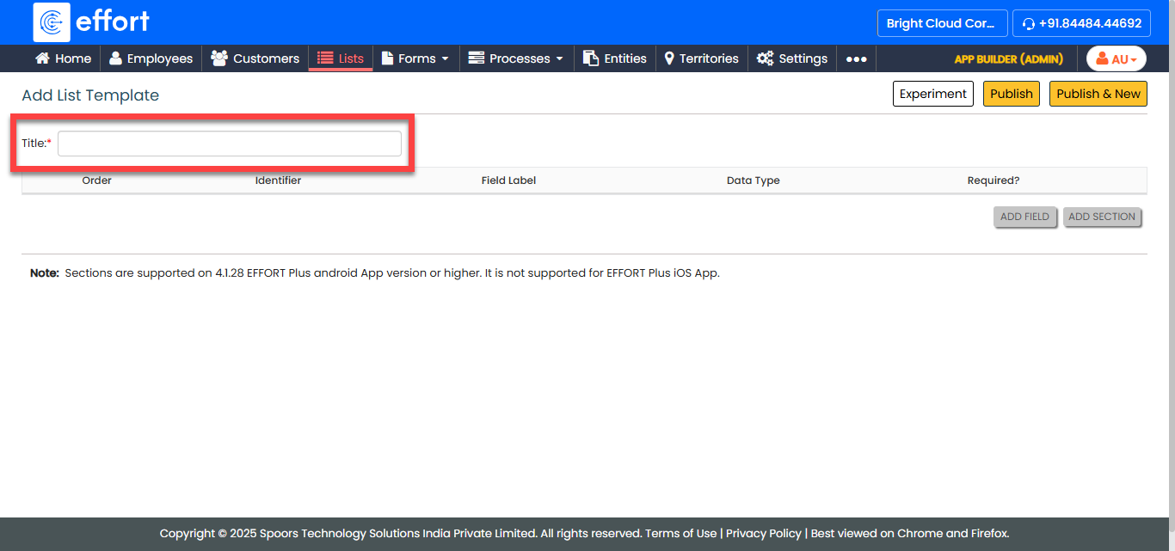Focus the Title input field
This screenshot has width=1175, height=551.
[230, 144]
